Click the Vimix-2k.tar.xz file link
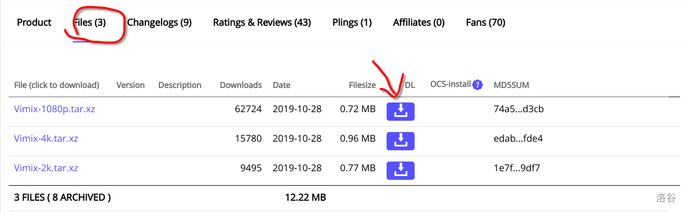This screenshot has width=686, height=212. (46, 168)
